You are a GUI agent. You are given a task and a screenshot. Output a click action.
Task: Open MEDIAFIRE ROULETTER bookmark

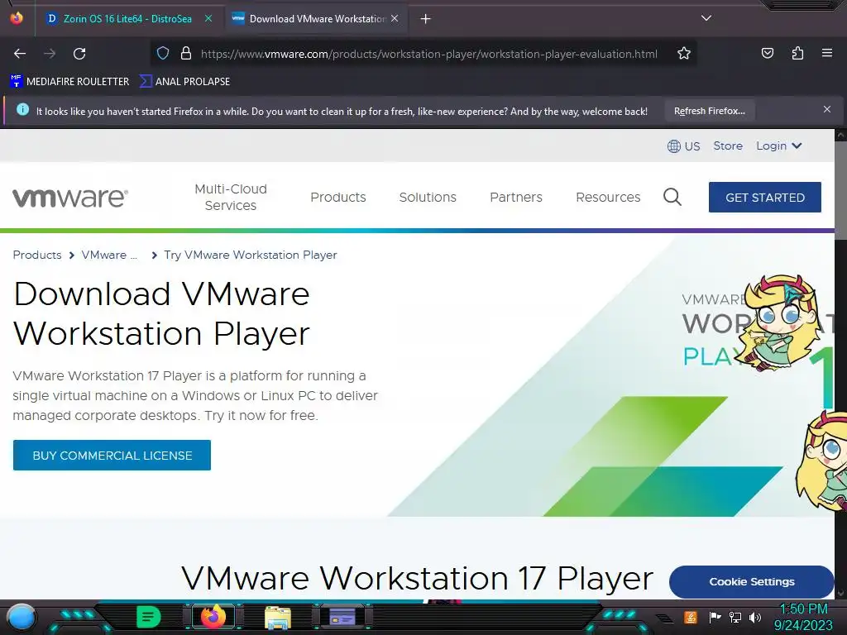click(x=69, y=82)
